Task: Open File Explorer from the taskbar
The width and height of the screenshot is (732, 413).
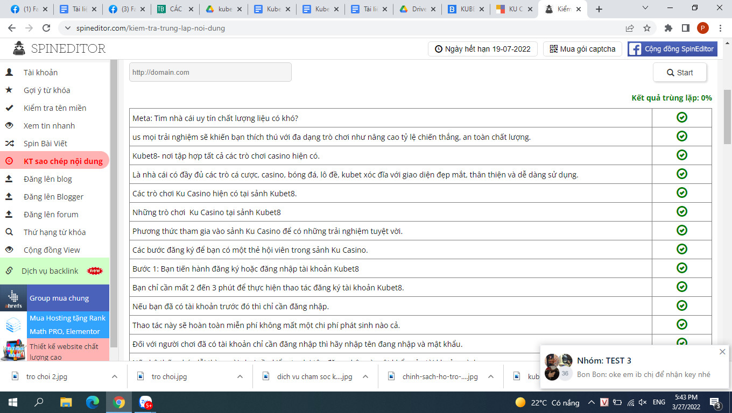Action: (x=66, y=402)
